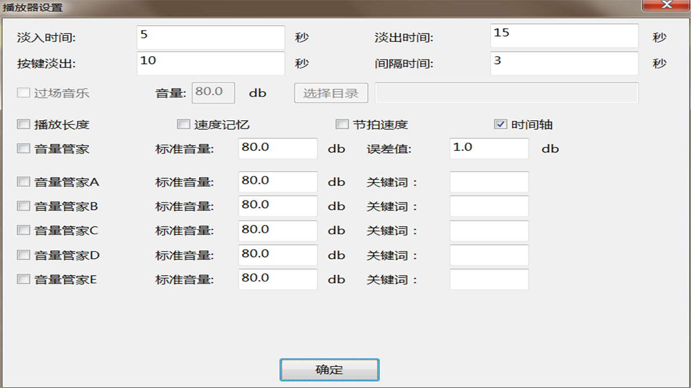Select 音量管家A's 标准音量 field
The width and height of the screenshot is (691, 388).
point(277,182)
